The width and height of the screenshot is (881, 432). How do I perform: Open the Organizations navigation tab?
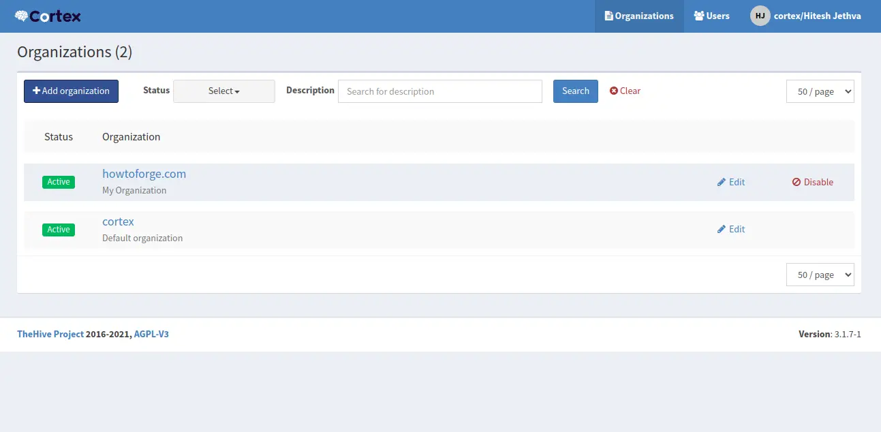(x=639, y=16)
